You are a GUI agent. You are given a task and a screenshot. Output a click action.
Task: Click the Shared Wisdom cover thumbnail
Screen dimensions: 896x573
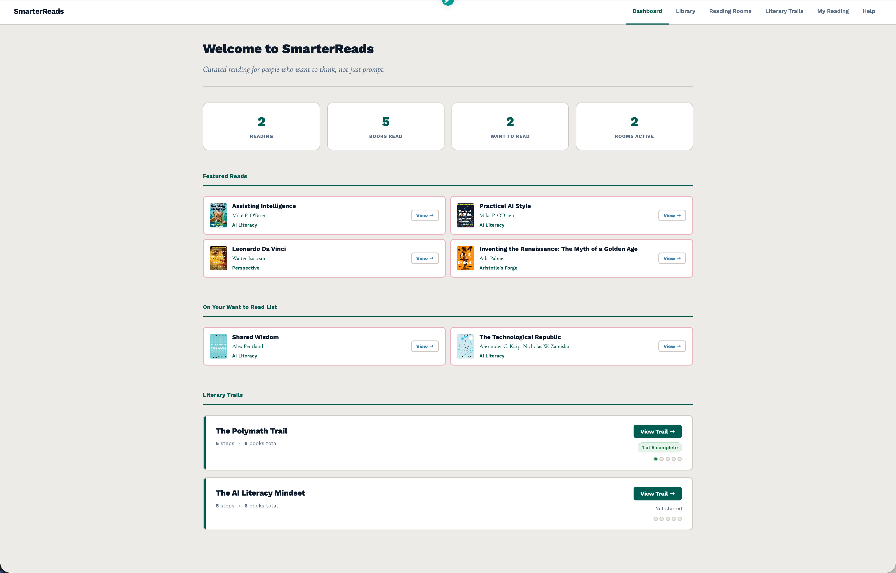pos(218,346)
